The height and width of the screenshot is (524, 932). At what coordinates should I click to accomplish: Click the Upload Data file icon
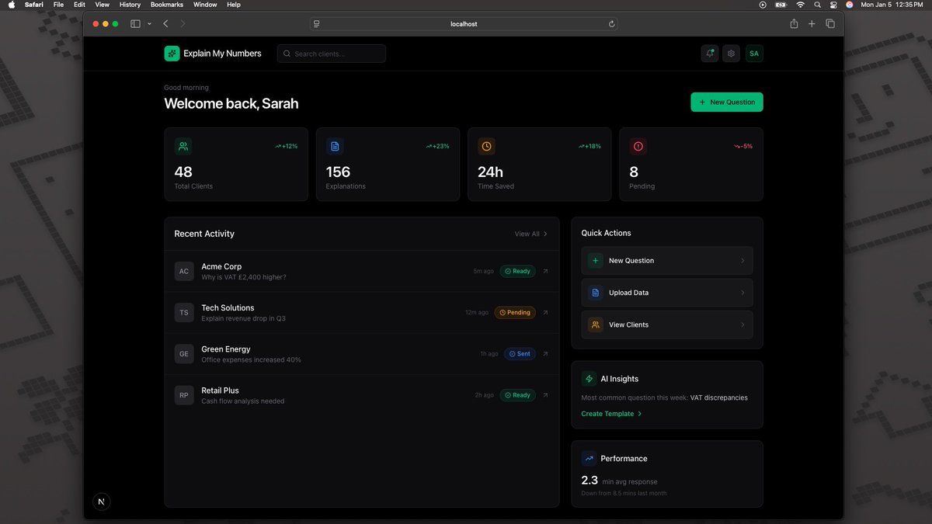[595, 293]
